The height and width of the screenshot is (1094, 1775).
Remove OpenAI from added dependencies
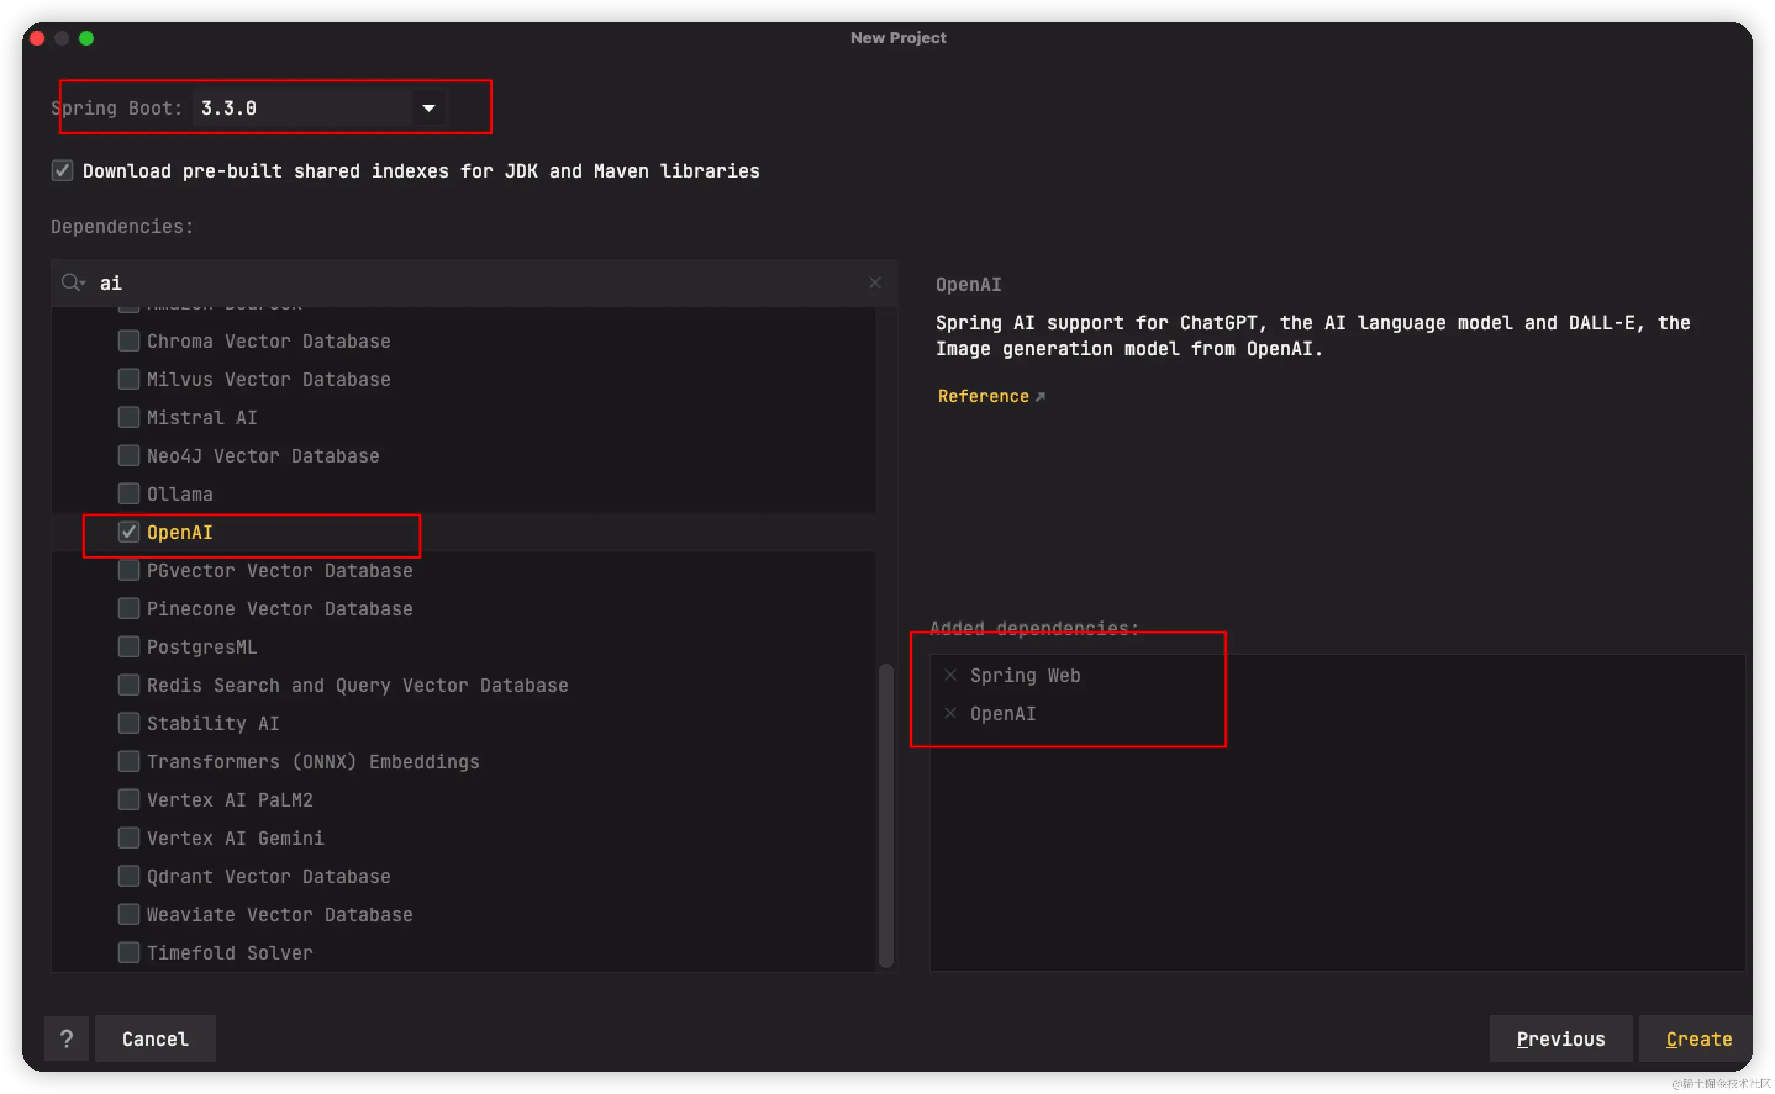click(x=950, y=714)
